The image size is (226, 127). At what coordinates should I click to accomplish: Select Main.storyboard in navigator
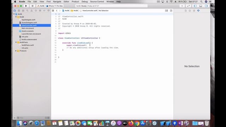coord(28,28)
